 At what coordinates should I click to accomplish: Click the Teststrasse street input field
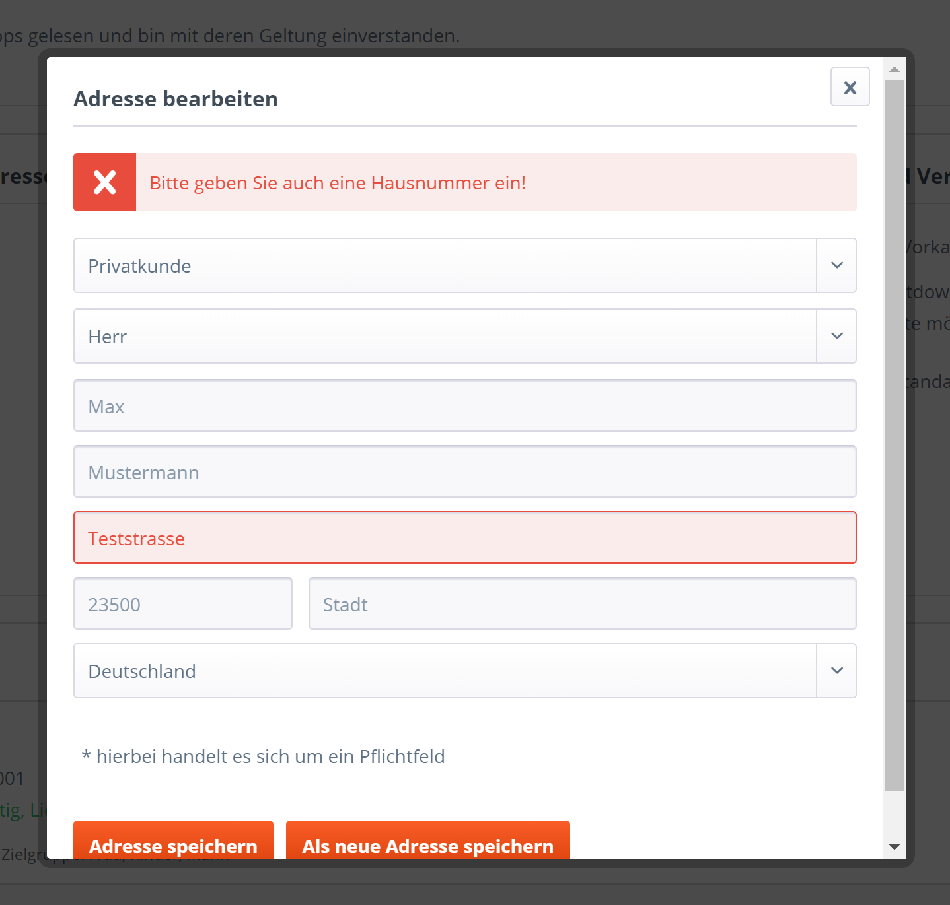(464, 537)
